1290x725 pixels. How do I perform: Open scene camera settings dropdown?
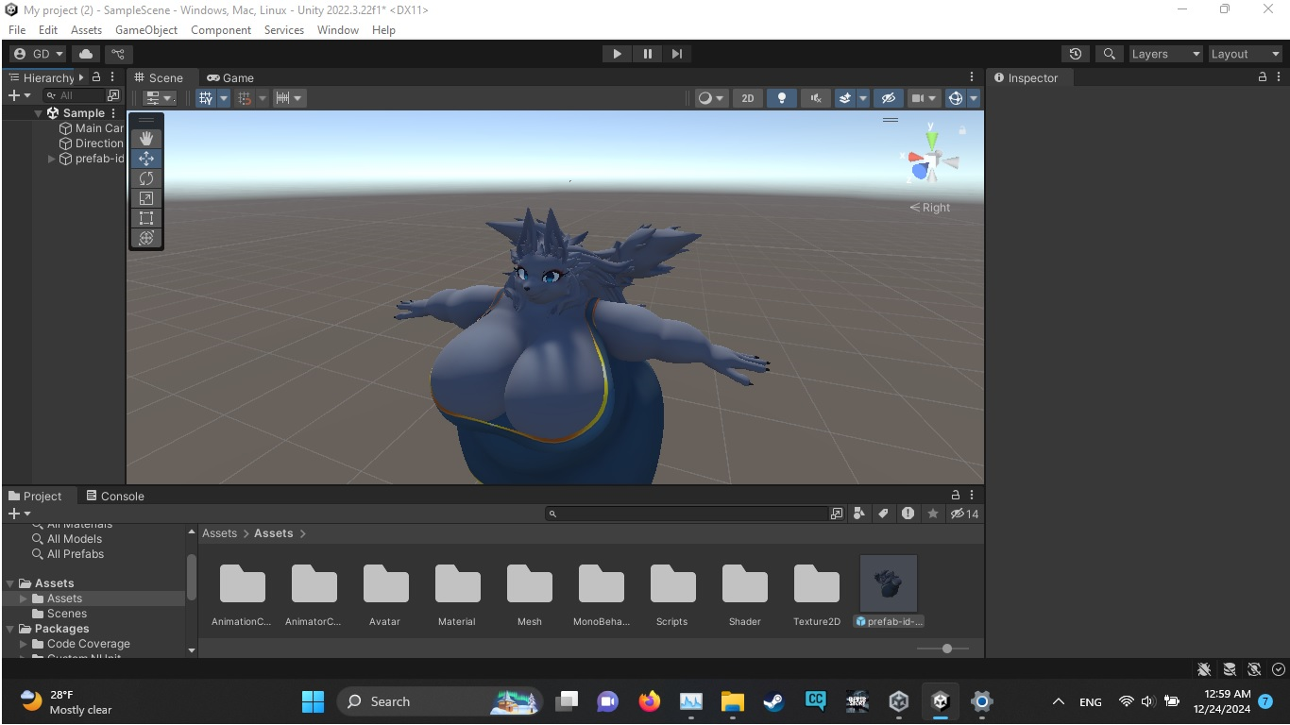coord(923,98)
